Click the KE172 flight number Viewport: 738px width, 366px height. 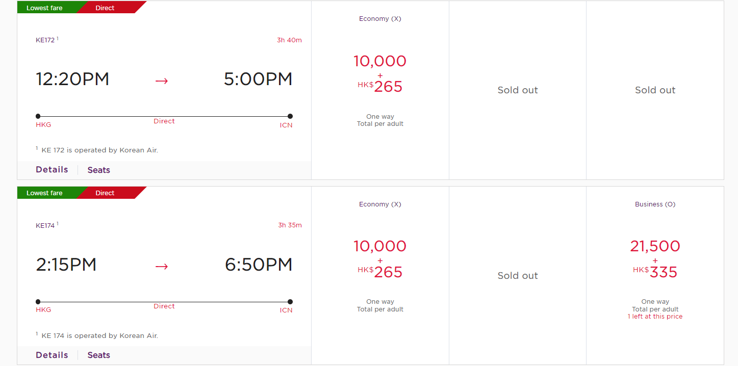45,40
